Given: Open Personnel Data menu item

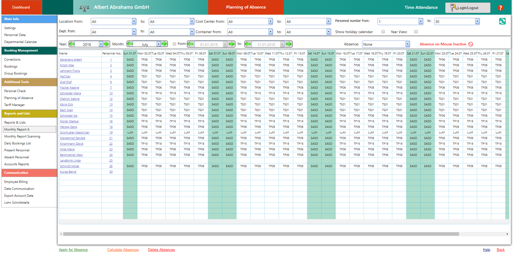Looking at the screenshot, I should pos(15,35).
